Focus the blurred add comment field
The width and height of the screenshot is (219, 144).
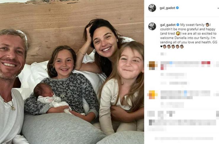[184, 138]
